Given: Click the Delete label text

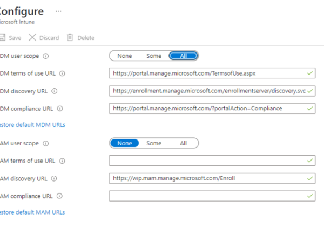Looking at the screenshot, I should (86, 38).
